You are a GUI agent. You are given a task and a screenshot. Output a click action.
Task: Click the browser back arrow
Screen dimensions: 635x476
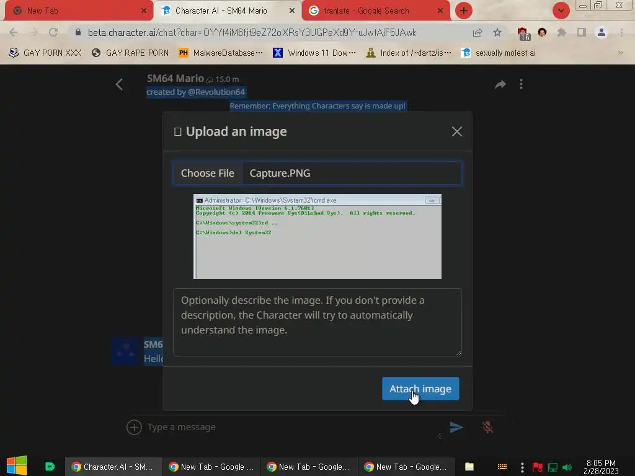14,32
